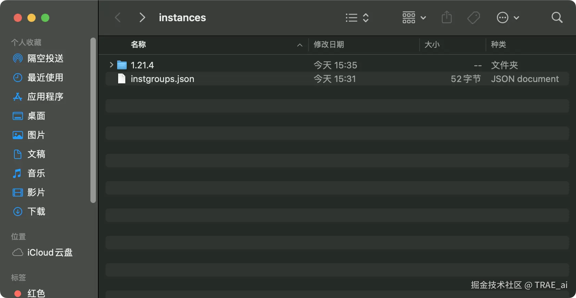
Task: Sort by the 修改日期 column header
Action: [x=329, y=44]
